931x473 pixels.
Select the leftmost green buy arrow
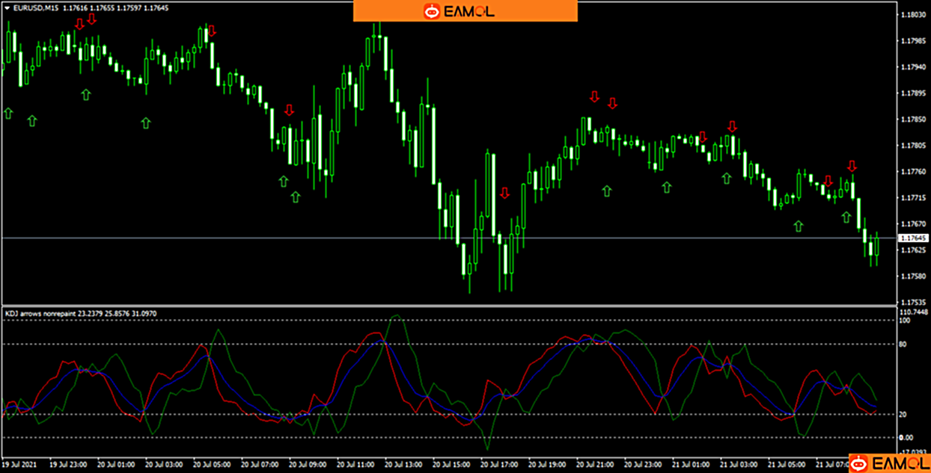(x=8, y=113)
